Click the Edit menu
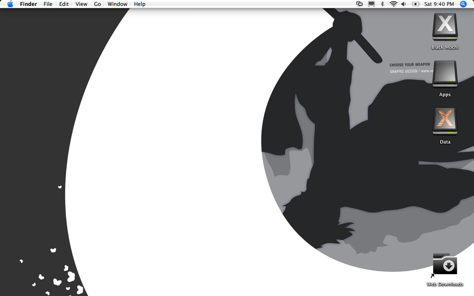The width and height of the screenshot is (474, 296). [64, 4]
